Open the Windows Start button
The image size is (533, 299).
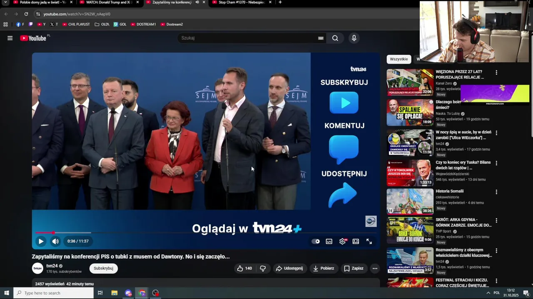pyautogui.click(x=6, y=293)
